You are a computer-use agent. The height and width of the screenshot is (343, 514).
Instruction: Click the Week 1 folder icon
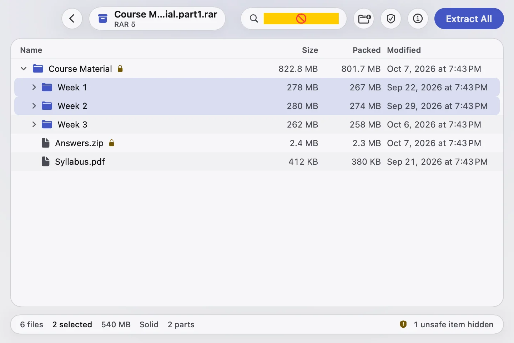click(x=47, y=87)
